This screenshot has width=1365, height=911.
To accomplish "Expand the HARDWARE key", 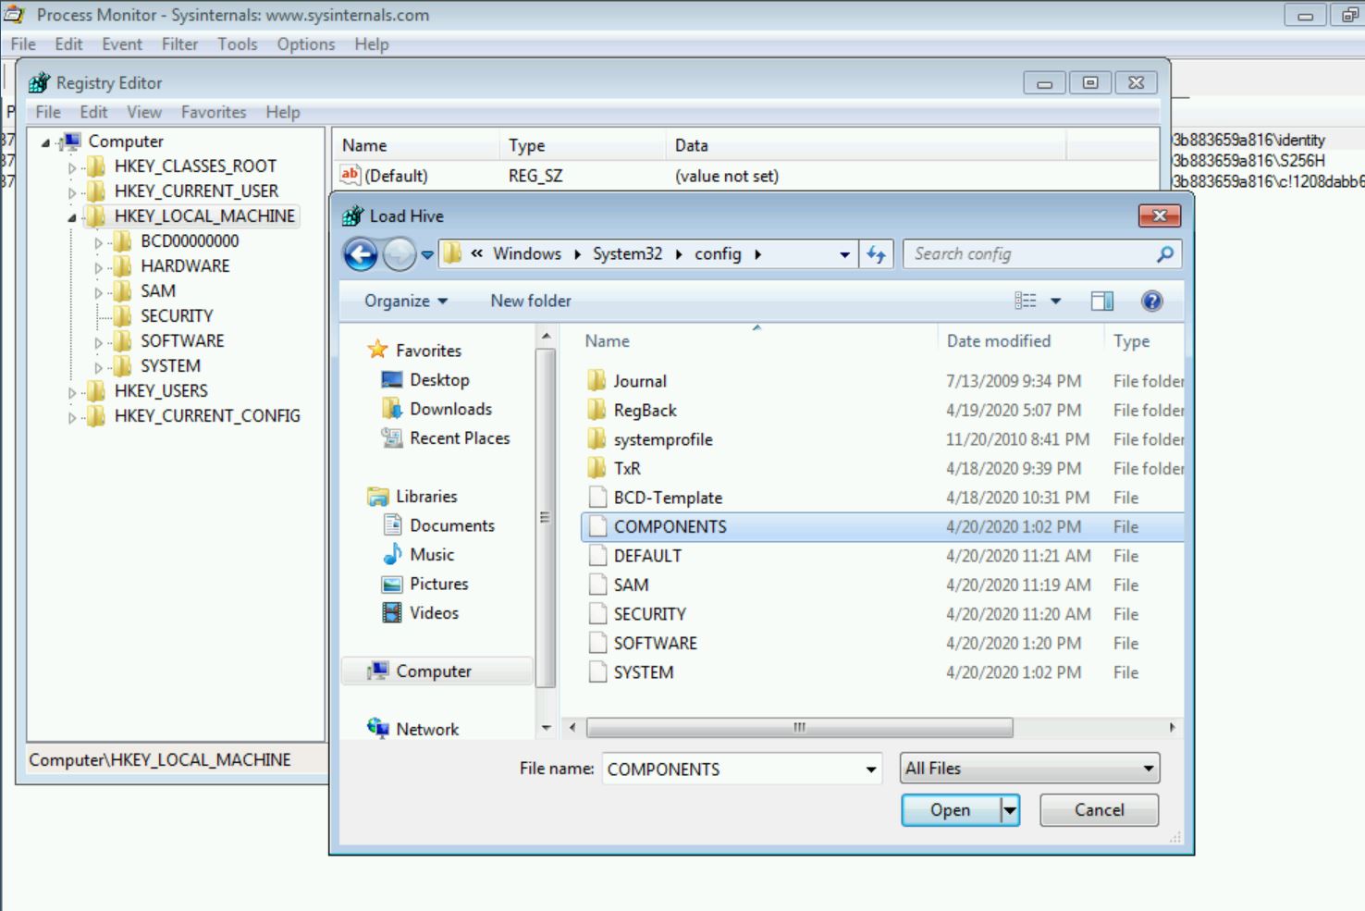I will [99, 267].
